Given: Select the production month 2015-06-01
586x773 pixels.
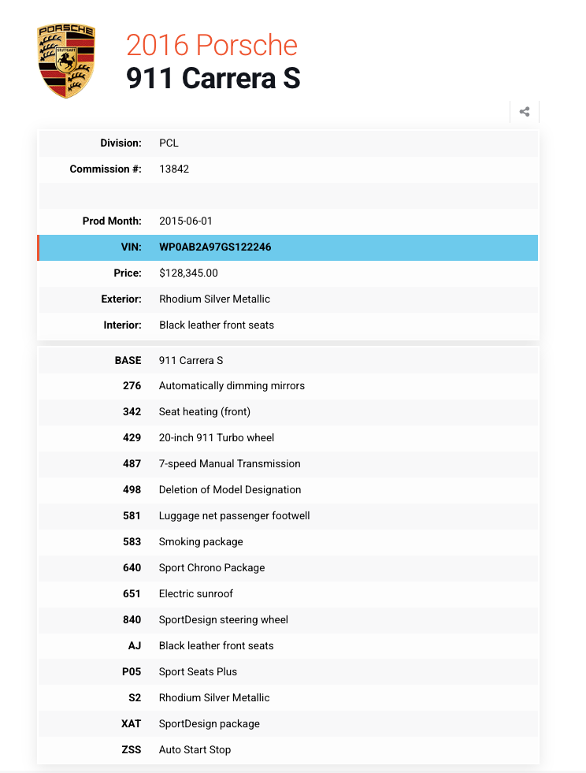Looking at the screenshot, I should click(187, 221).
